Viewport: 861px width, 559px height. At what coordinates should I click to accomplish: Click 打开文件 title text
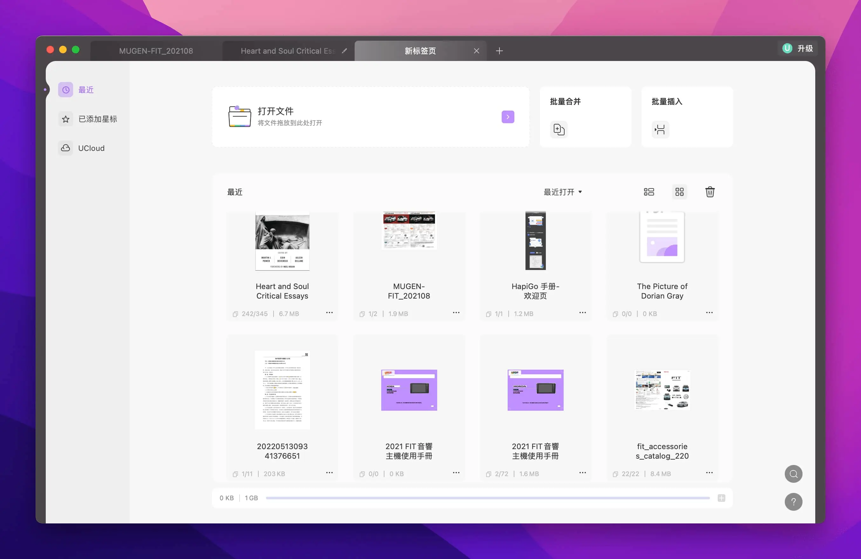pos(276,111)
